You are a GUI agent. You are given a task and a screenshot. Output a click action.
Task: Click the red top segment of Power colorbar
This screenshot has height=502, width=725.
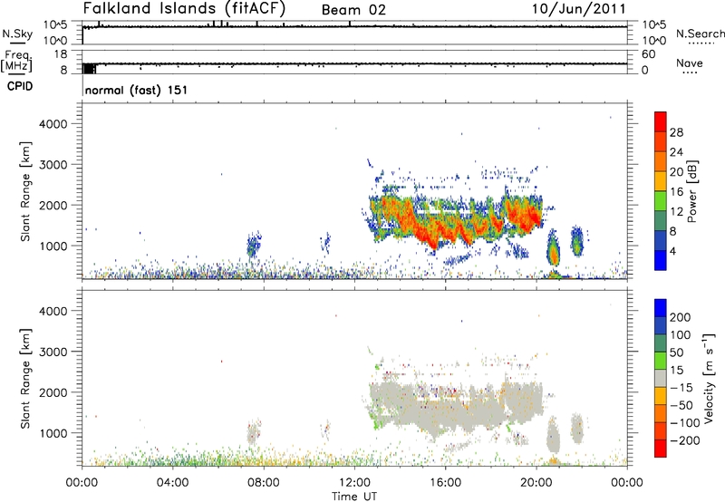point(661,122)
